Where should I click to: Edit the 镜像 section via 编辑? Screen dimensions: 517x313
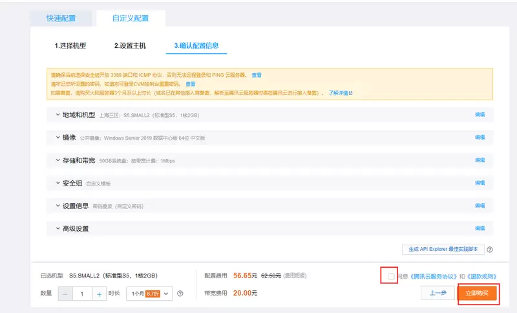pos(480,137)
